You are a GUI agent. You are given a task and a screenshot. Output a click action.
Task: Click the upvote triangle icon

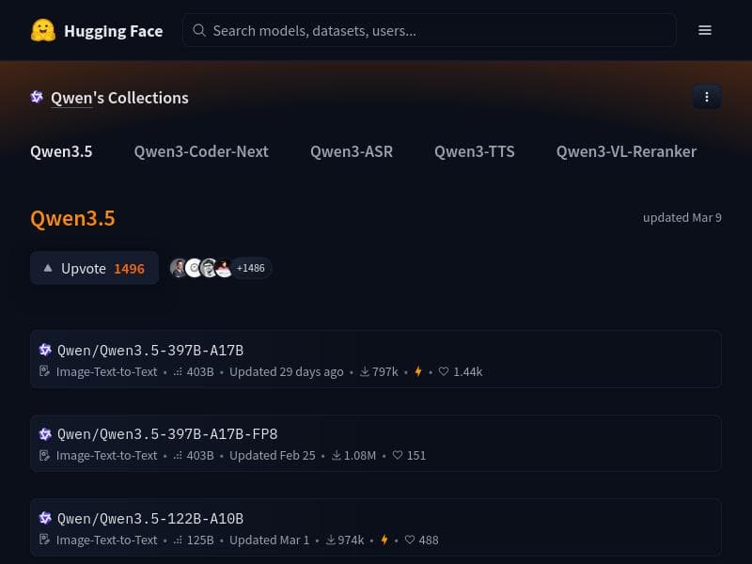[48, 268]
